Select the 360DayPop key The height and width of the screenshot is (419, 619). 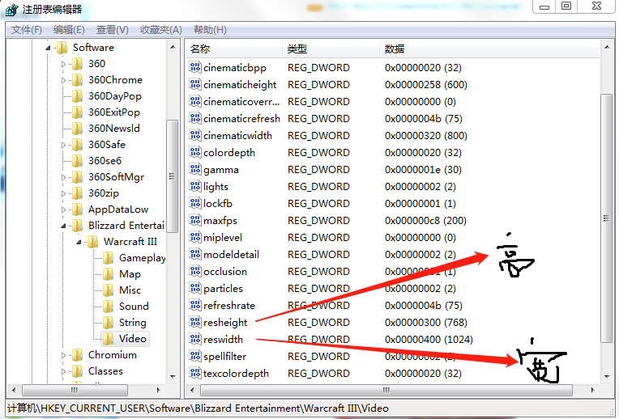point(114,96)
